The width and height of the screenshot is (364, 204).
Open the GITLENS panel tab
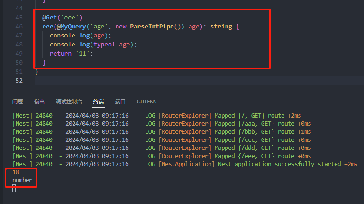146,102
